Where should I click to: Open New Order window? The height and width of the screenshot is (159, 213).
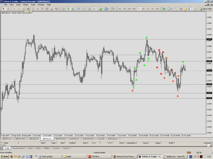point(206,9)
